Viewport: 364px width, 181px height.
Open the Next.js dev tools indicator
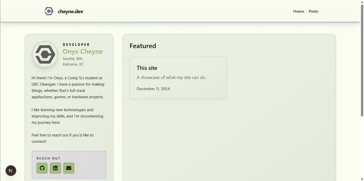click(11, 171)
